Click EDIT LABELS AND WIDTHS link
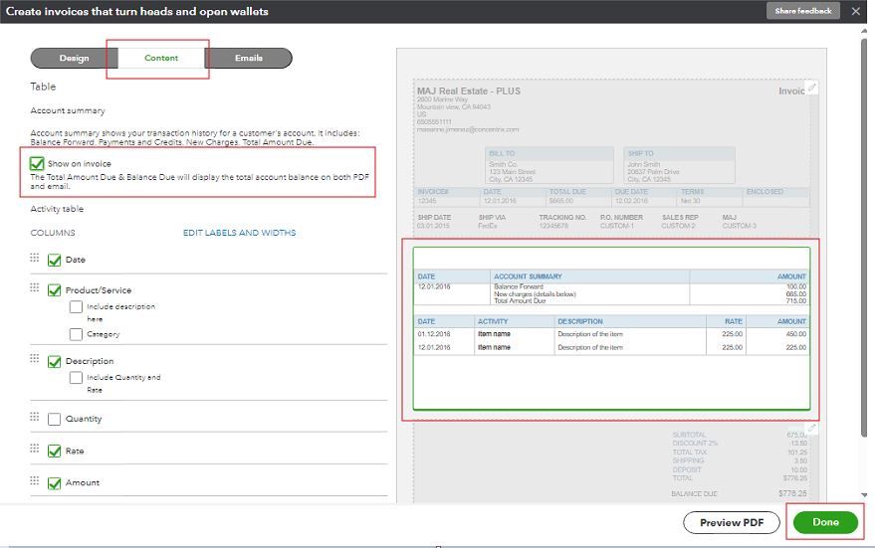The height and width of the screenshot is (548, 875). point(239,233)
